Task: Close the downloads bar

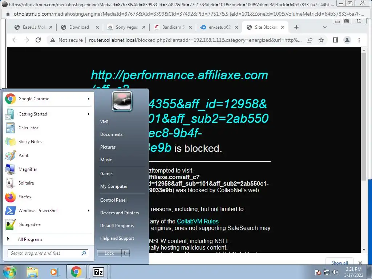Action: pos(360,263)
